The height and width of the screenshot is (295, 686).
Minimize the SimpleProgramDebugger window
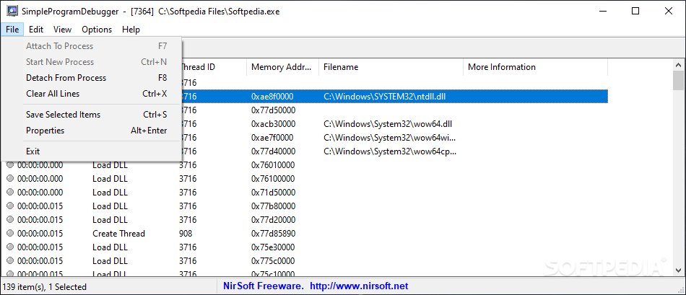(x=602, y=12)
